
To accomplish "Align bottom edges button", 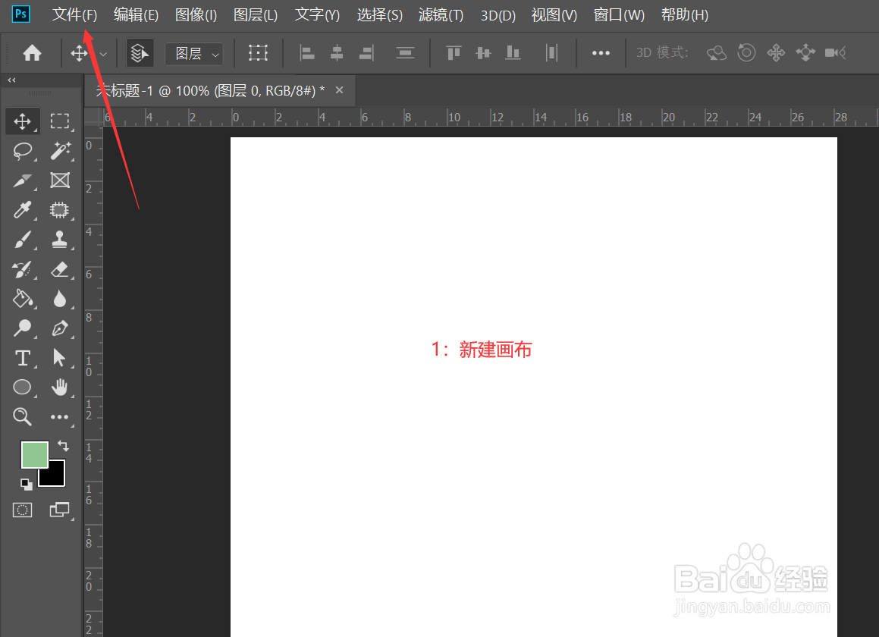I will click(x=513, y=53).
